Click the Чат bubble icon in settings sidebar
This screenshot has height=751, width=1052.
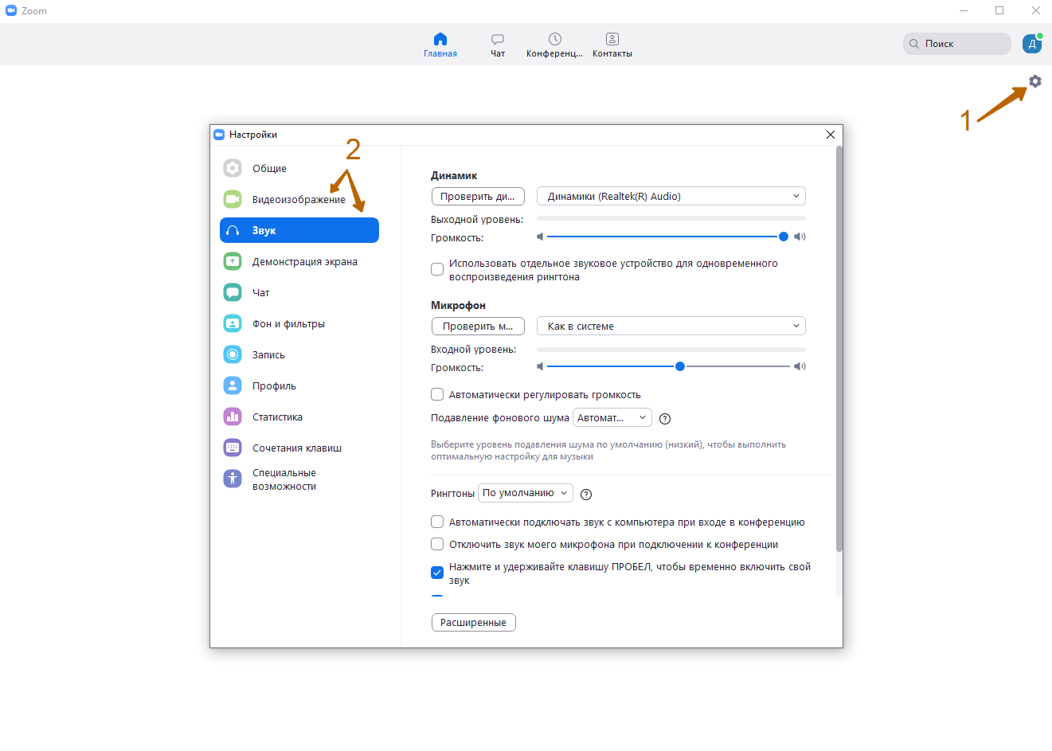233,292
